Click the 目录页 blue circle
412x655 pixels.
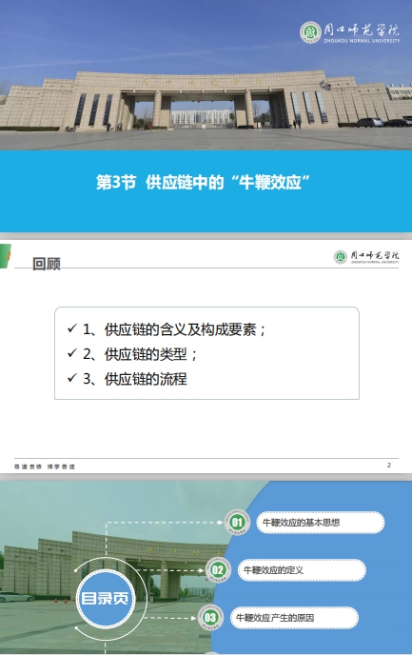[x=105, y=598]
